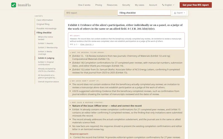Click the language translate icon

(x=163, y=5)
